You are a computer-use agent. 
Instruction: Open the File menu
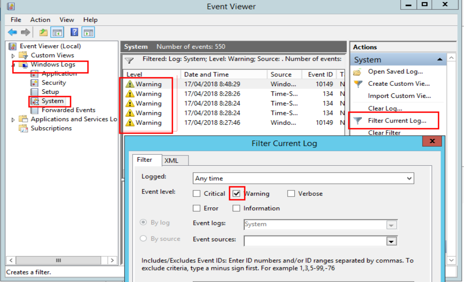[x=16, y=20]
